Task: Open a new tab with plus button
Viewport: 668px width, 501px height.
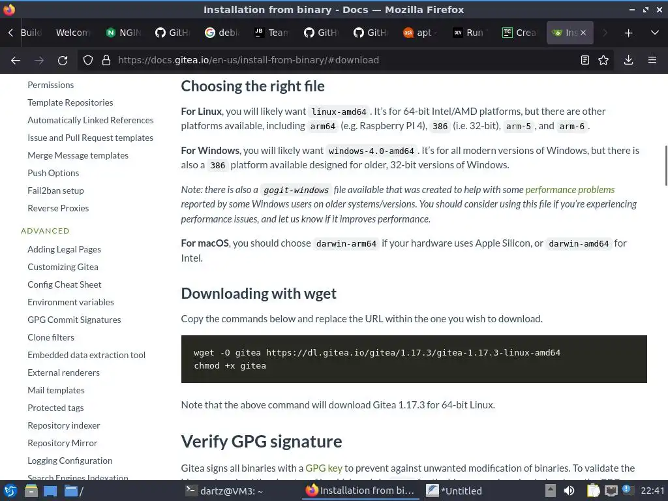Action: click(x=628, y=33)
